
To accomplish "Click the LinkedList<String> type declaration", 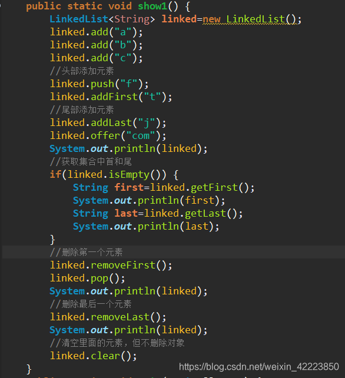I will [102, 19].
